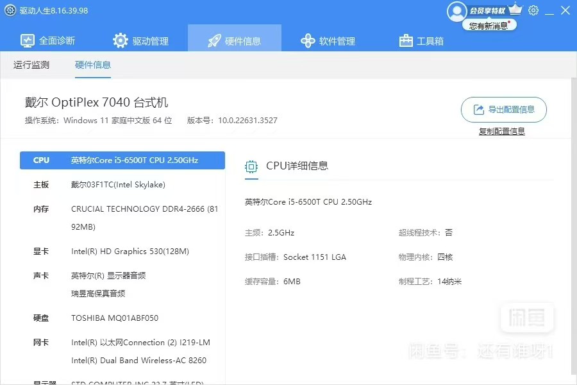Screen dimensions: 577x385
Task: Click 戴尔 OptiPlex 7040 台式机 title
Action: tap(96, 102)
